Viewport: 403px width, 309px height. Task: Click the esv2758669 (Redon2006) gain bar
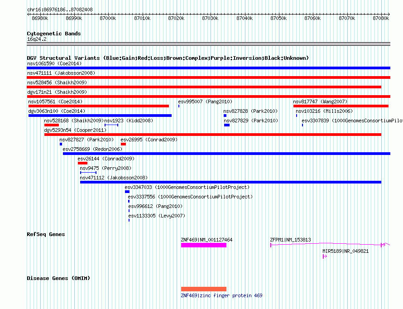[x=227, y=154]
